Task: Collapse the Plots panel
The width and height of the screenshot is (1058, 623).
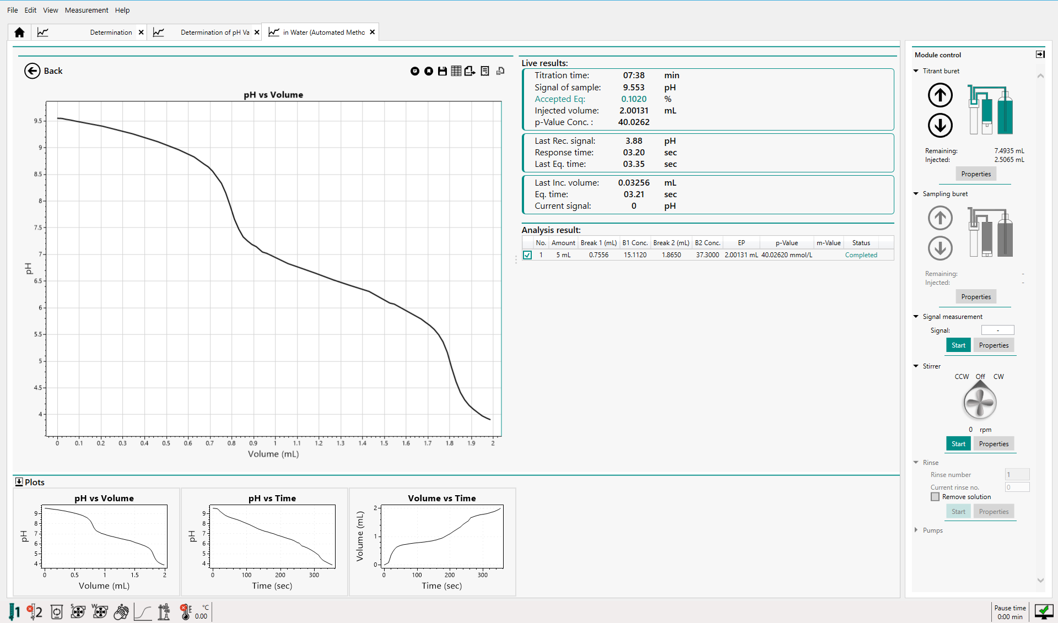Action: pyautogui.click(x=19, y=482)
